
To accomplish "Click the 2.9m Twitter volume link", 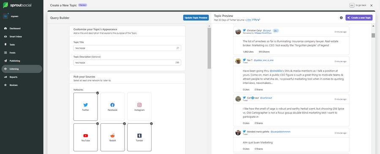I will click(x=249, y=20).
